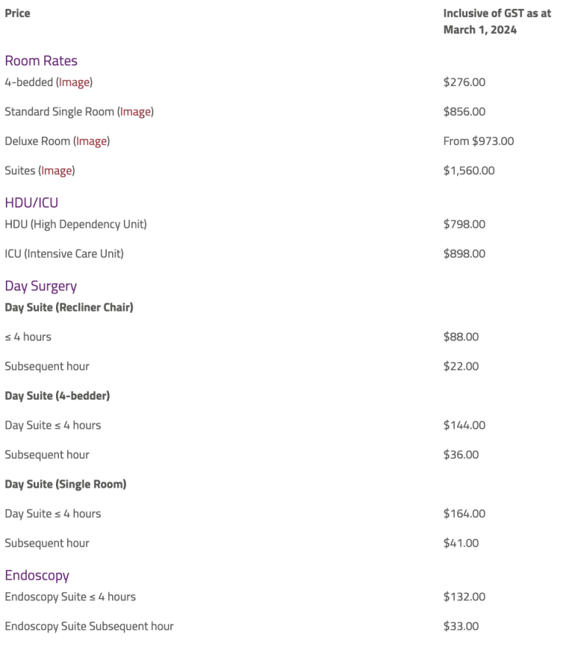The image size is (566, 646).
Task: Click the HDU/ICU section heading
Action: pos(32,203)
